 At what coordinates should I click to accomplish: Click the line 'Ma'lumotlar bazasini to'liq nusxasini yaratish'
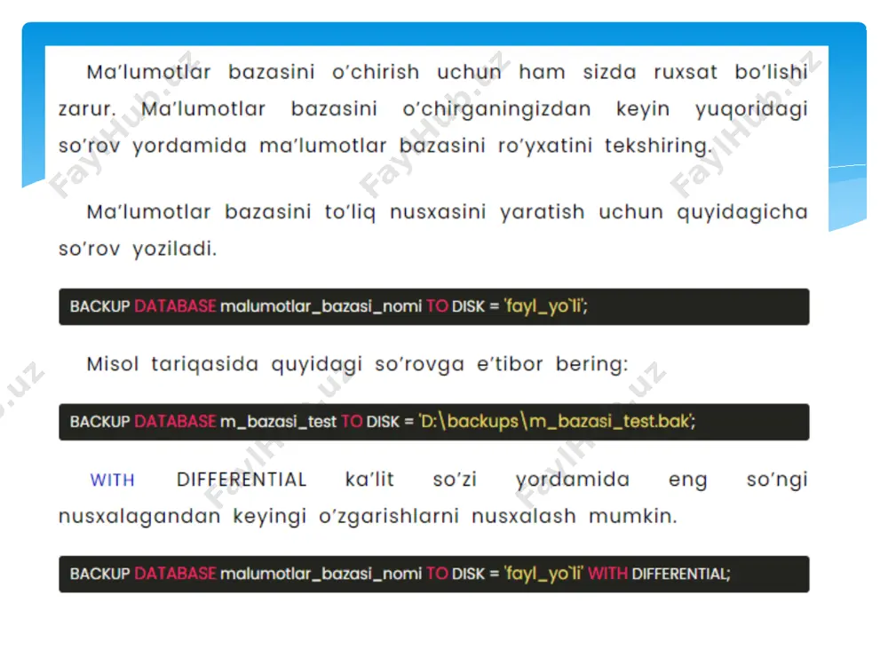pos(447,212)
